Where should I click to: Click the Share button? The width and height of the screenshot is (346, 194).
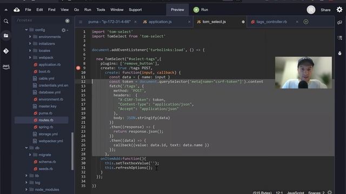coord(325,10)
